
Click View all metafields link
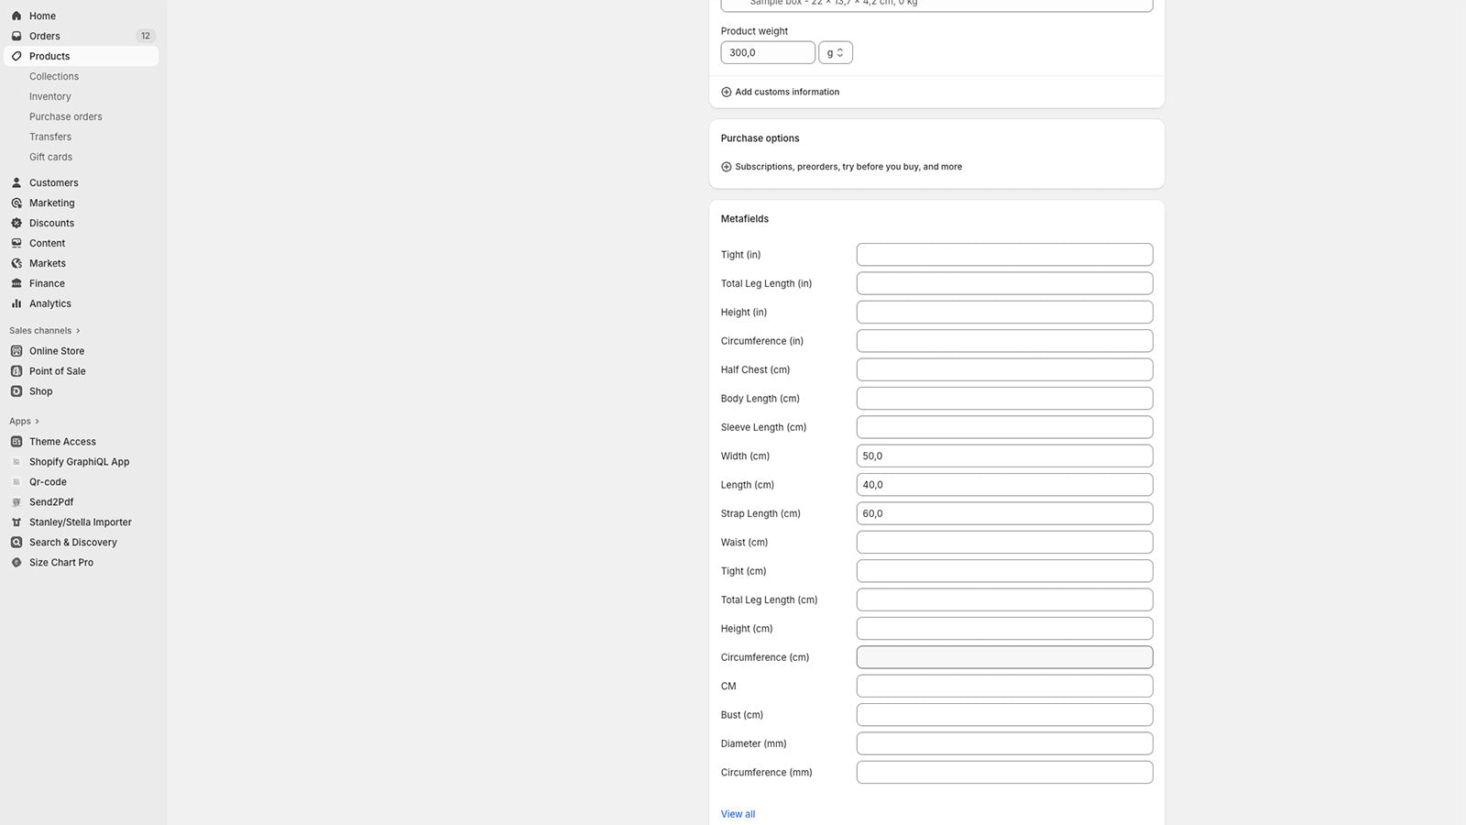[x=738, y=814]
